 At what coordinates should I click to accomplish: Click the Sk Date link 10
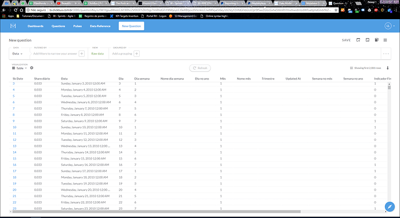[x=14, y=127]
